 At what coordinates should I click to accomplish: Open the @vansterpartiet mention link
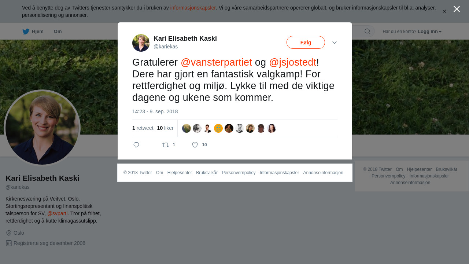click(216, 62)
